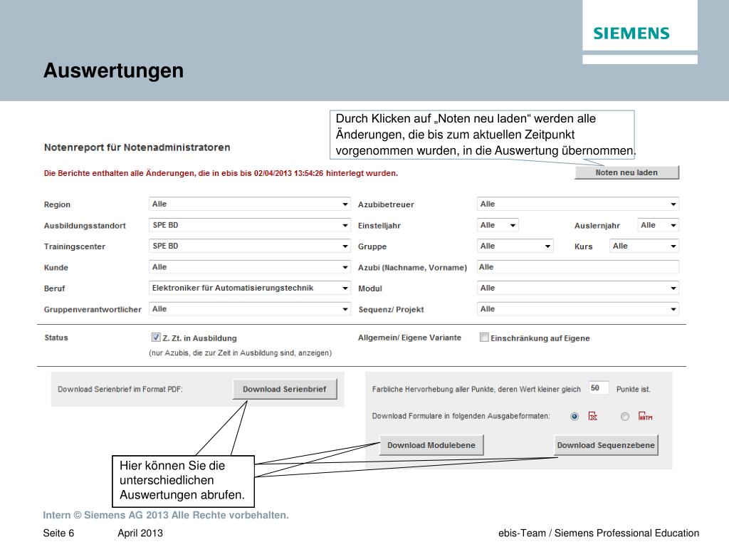Click the 'ebis-Team / Siemens Professional Education' footer
This screenshot has width=729, height=547.
tap(599, 533)
